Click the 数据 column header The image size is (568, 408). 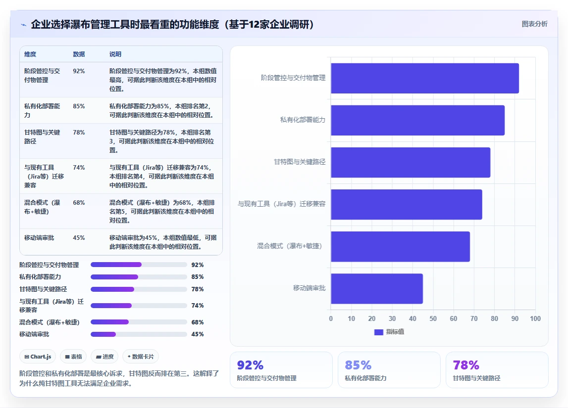tap(79, 54)
